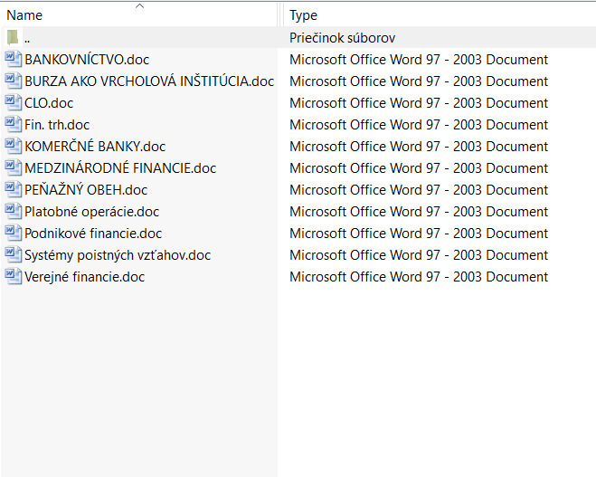Select BURZA AKO VRCHOLOVÁ INŠTITÚCIA.doc file
The height and width of the screenshot is (477, 596).
(x=149, y=81)
